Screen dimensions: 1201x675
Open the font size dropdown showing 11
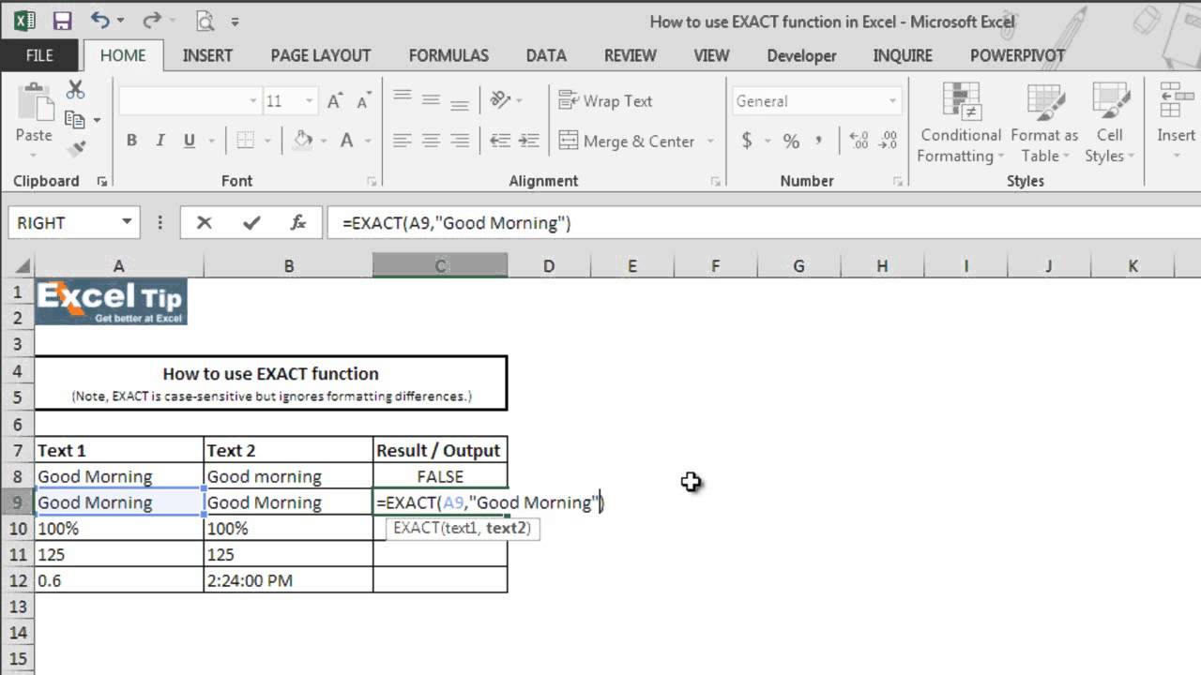point(310,101)
